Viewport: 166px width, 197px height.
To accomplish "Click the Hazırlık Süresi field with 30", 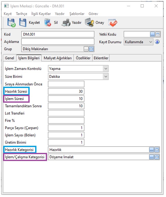I will point(66,91).
